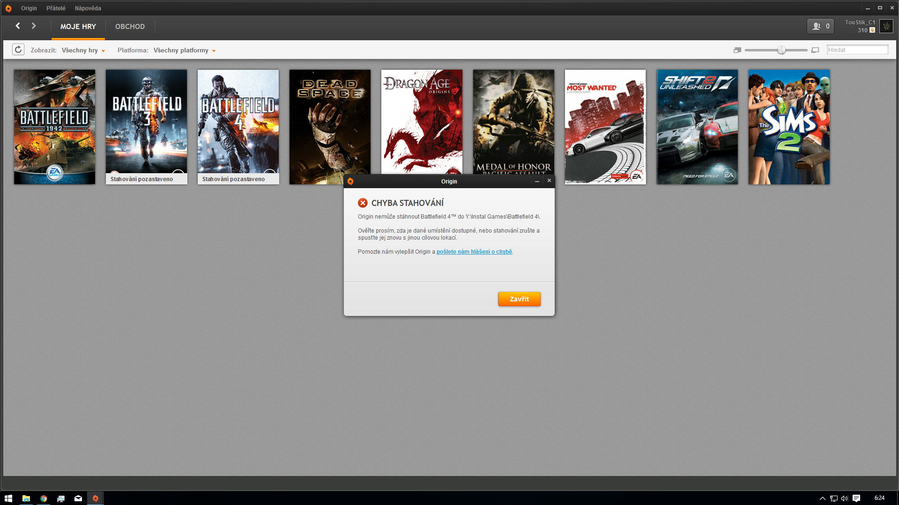Select the Dragon Age Origins tile
899x505 pixels.
422,122
